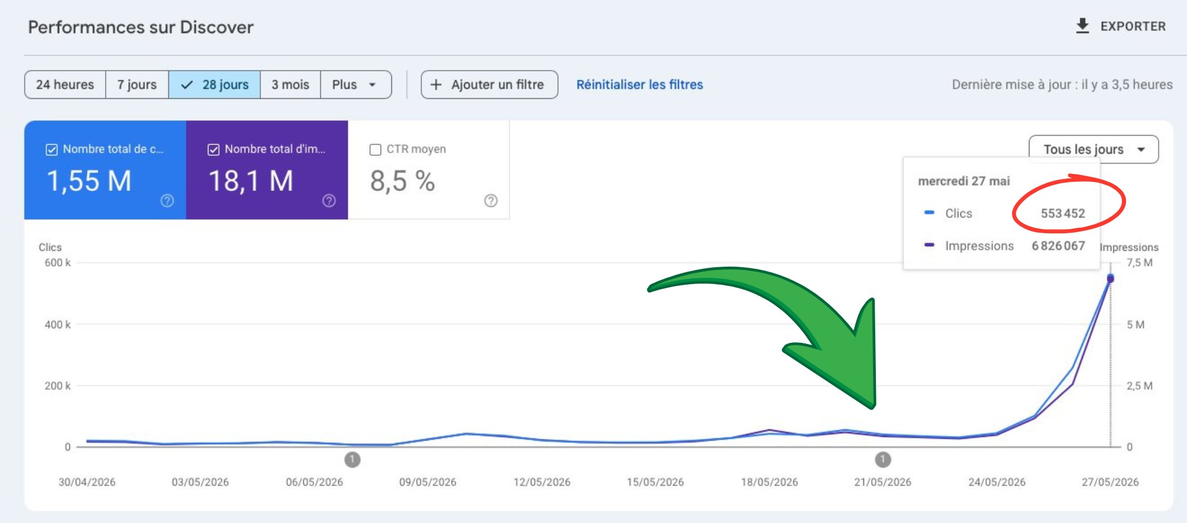Click the Performances sur Discover title

point(141,27)
